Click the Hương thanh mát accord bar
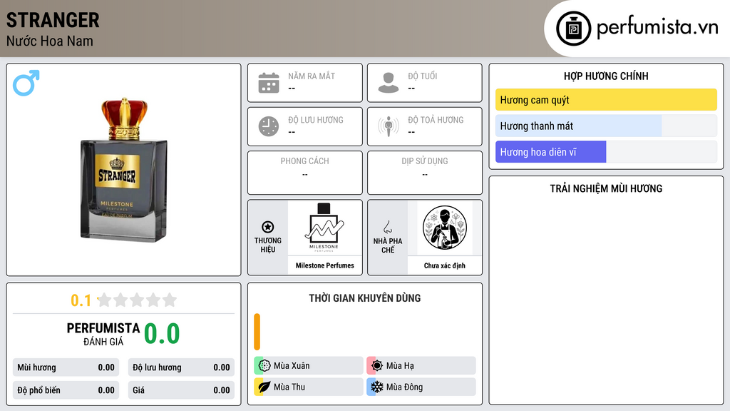The height and width of the screenshot is (411, 730). (x=606, y=126)
